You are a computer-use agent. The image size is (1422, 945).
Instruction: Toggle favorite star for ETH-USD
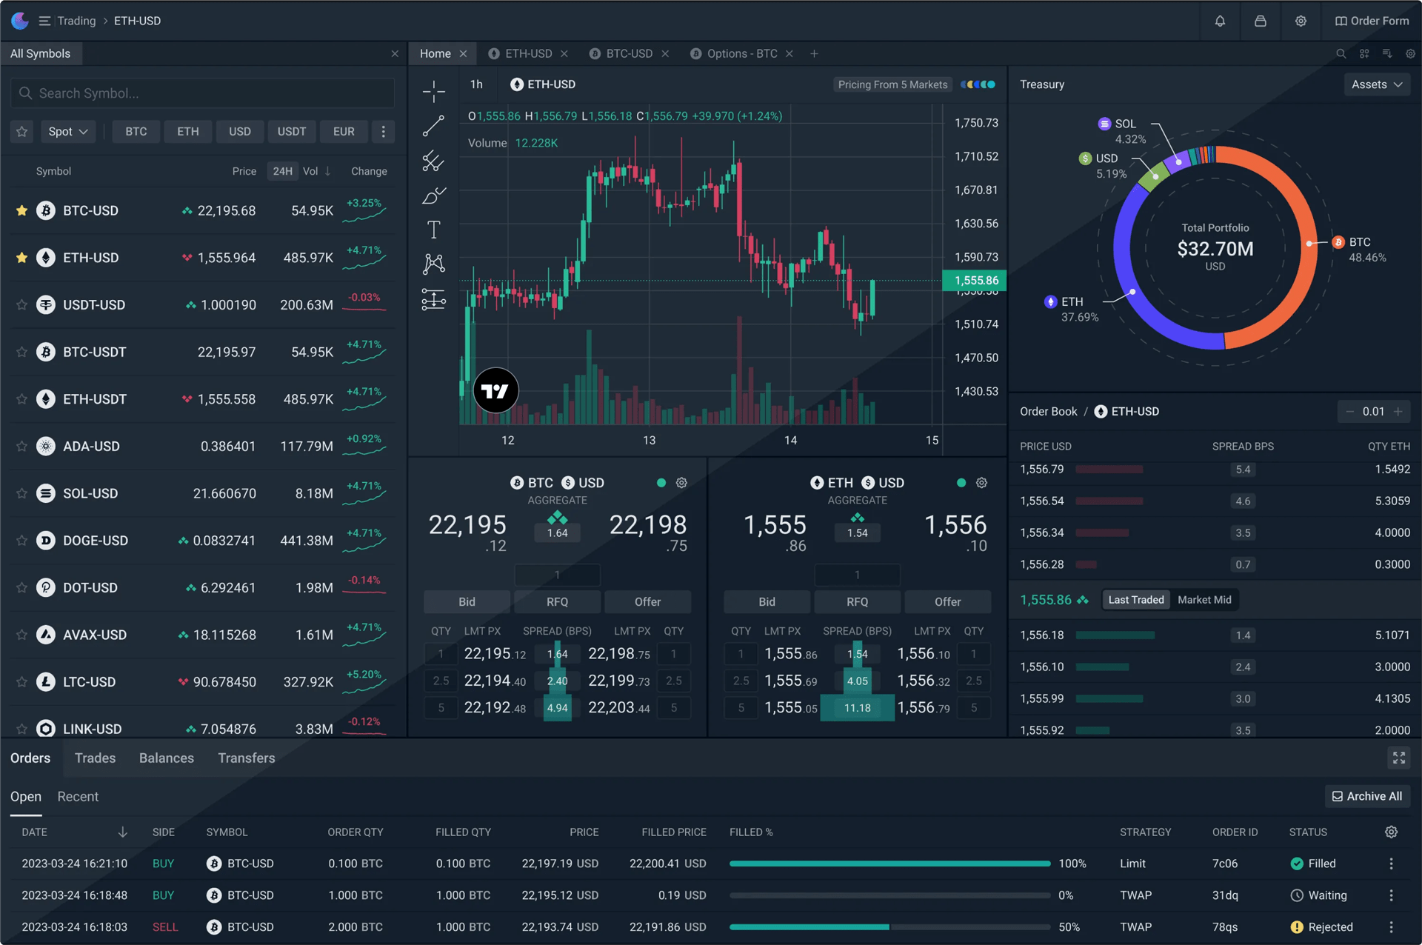pos(21,258)
